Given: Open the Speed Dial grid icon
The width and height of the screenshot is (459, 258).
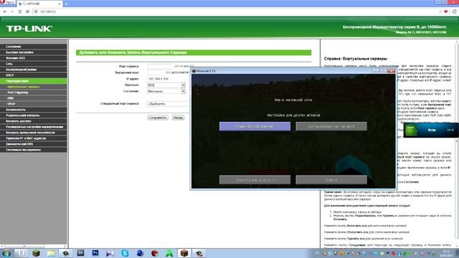Looking at the screenshot, I should point(27,11).
